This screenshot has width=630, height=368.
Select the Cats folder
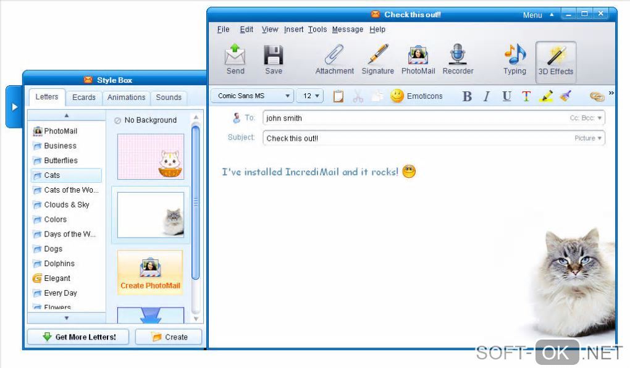pyautogui.click(x=66, y=175)
